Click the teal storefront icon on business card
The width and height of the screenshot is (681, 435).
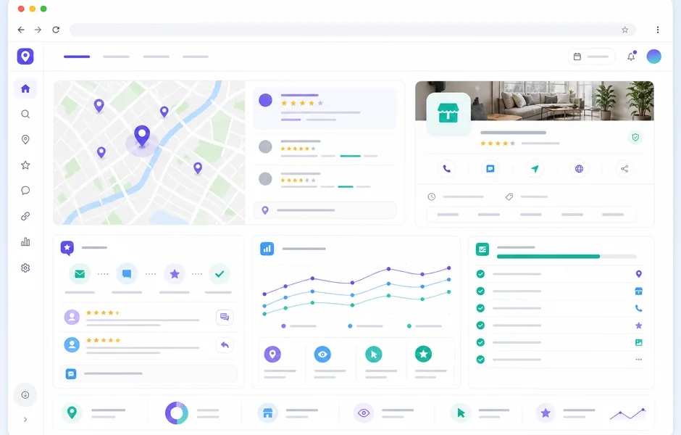click(x=448, y=113)
